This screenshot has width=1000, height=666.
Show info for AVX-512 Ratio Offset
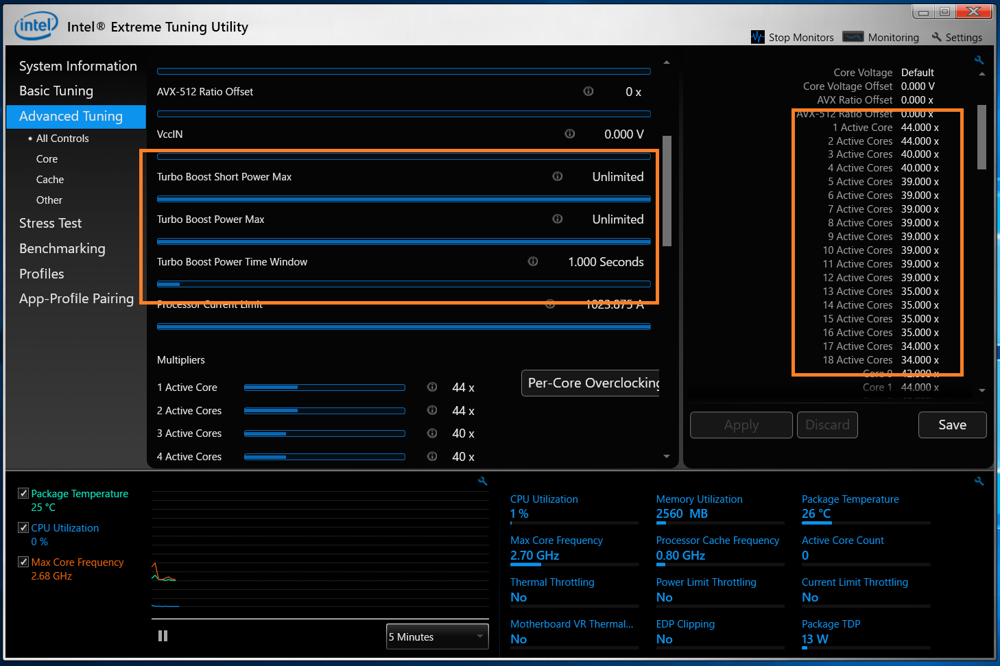588,91
